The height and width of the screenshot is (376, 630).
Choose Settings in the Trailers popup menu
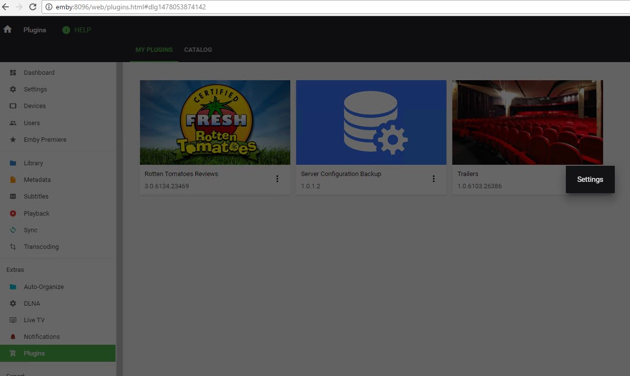pyautogui.click(x=590, y=179)
